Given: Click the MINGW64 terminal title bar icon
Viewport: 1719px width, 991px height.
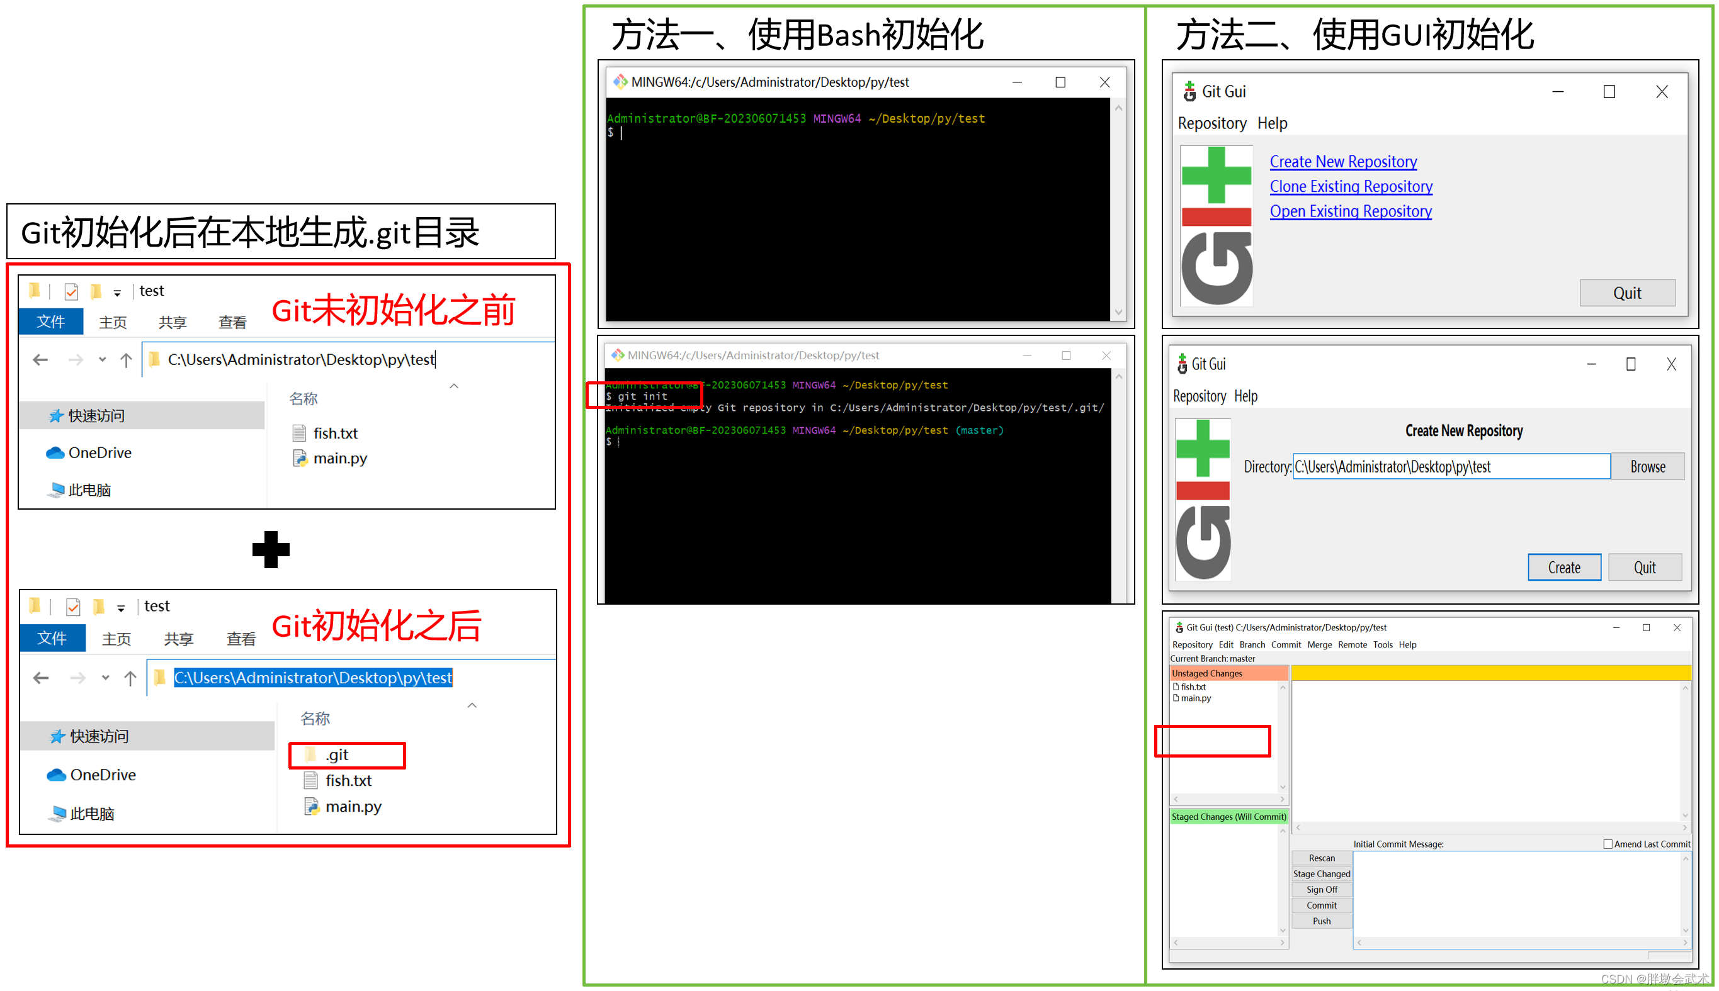Looking at the screenshot, I should 620,82.
